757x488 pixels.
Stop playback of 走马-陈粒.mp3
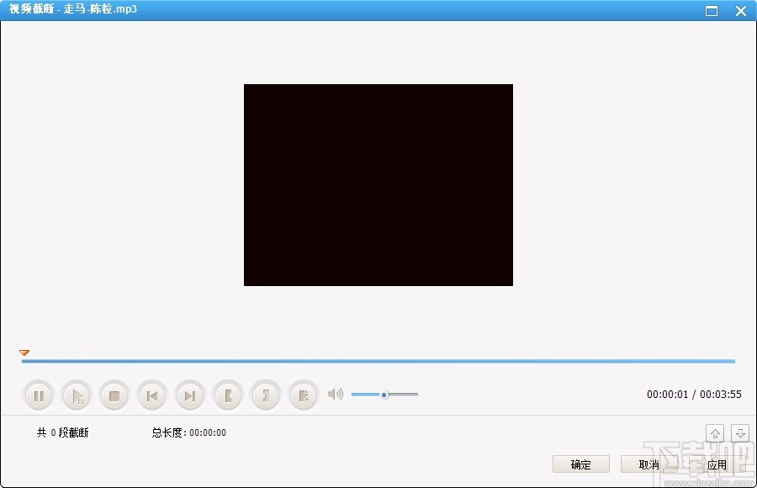tap(114, 395)
